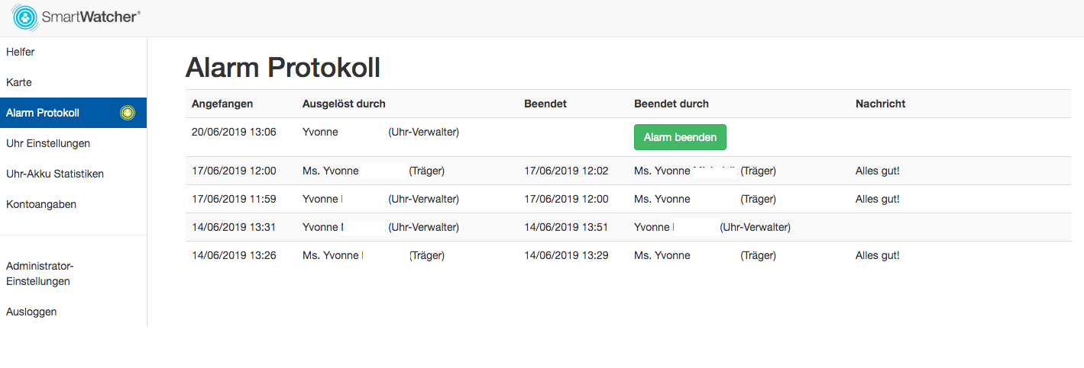Click Ausloggen to log out
The width and height of the screenshot is (1084, 368).
pyautogui.click(x=73, y=312)
